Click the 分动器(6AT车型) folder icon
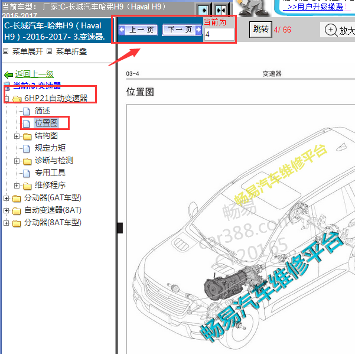 pos(17,199)
